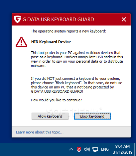
Task: Click the Show desktop strip beside the clock
Action: click(135, 149)
